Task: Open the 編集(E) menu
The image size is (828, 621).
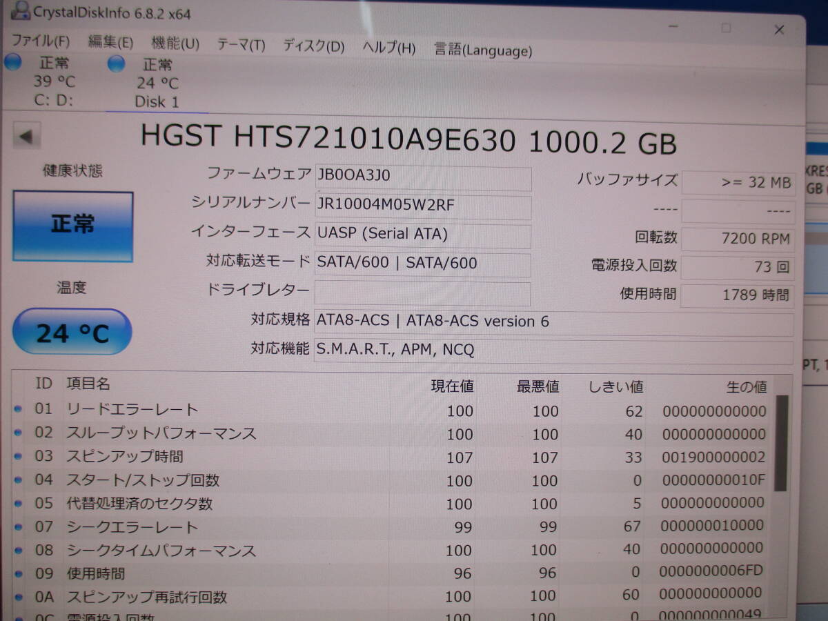Action: click(110, 42)
